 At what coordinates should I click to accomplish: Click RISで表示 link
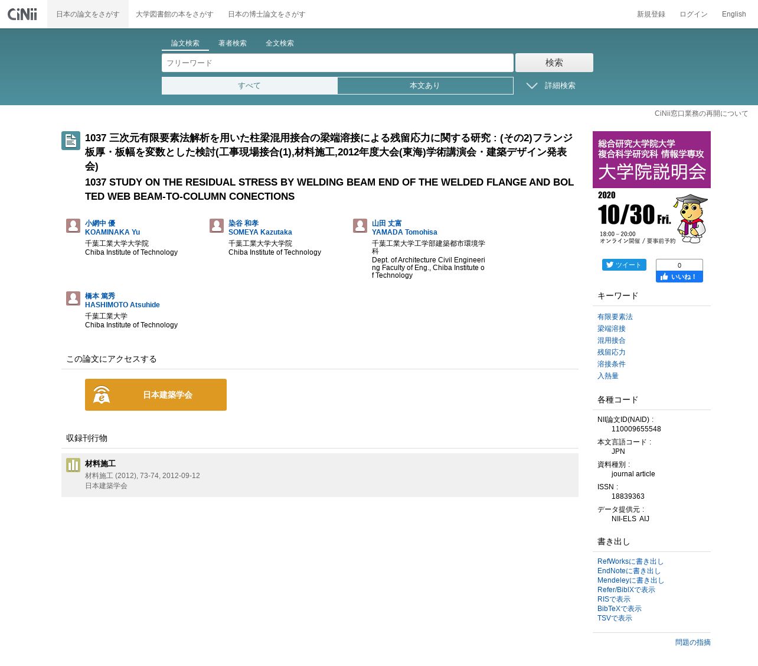point(614,599)
